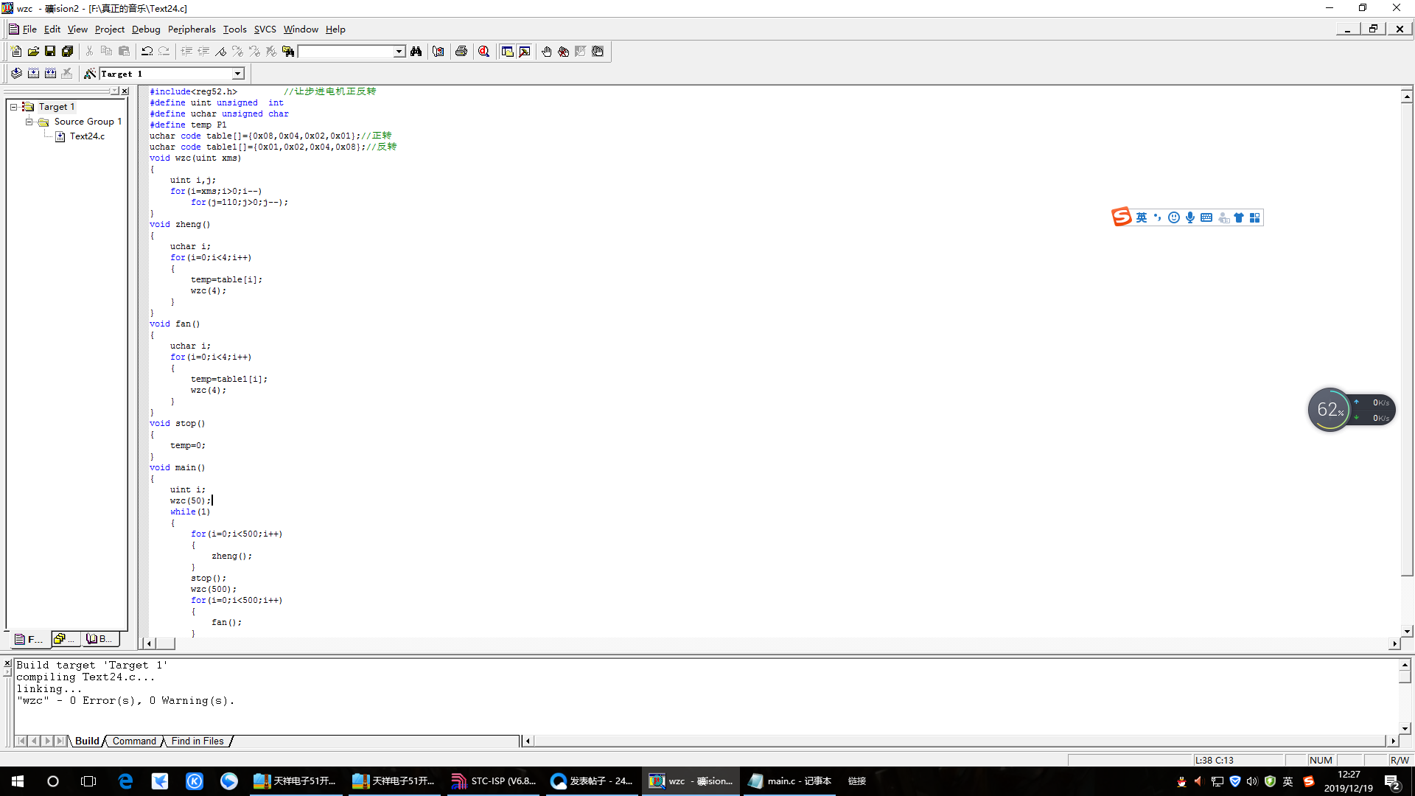Click the Undo arrow icon

tap(147, 51)
